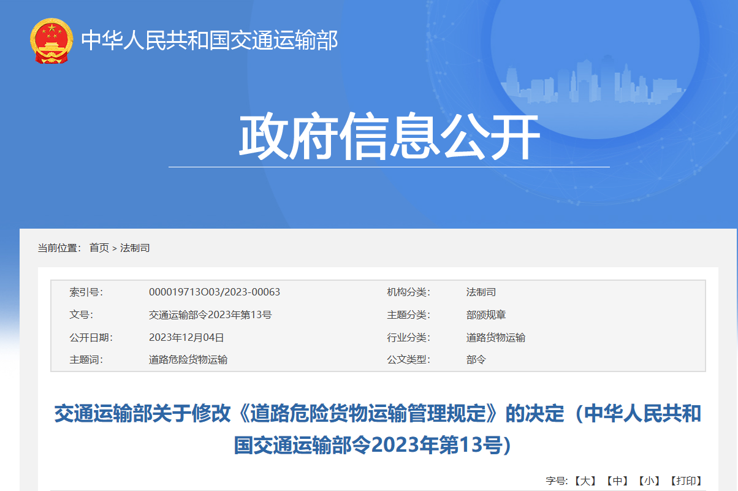Open 法制司 in the breadcrumb path

(x=135, y=248)
